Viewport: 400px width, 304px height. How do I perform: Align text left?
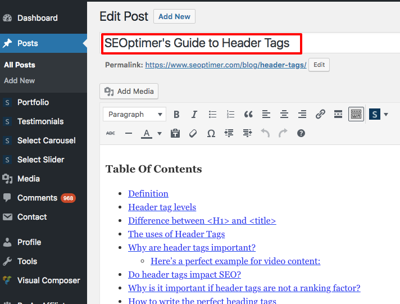pyautogui.click(x=266, y=114)
